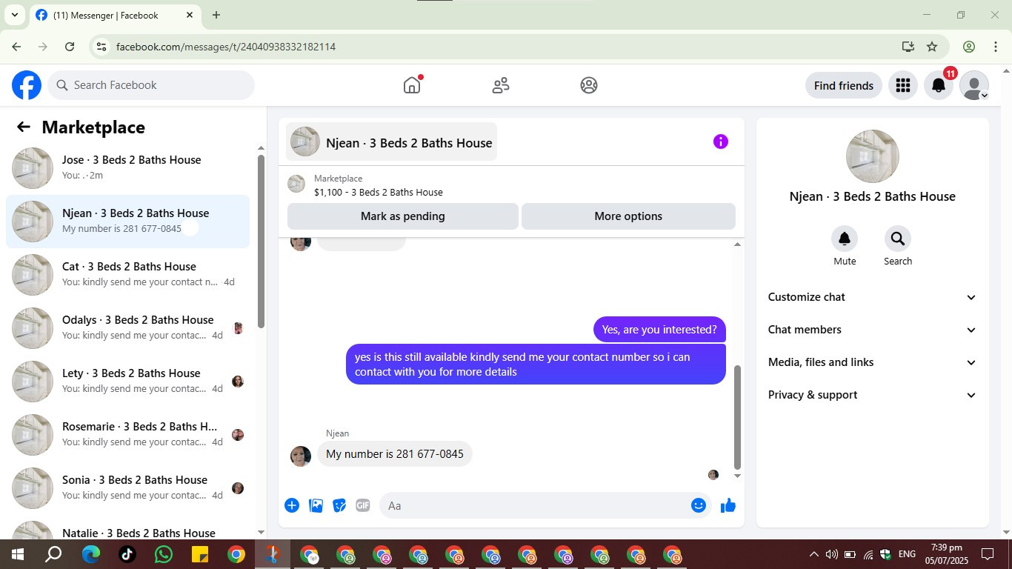Open Chrome's tab search dropdown
Image resolution: width=1012 pixels, height=569 pixels.
14,15
